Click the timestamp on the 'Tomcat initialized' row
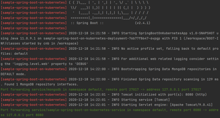The width and height of the screenshot is (220, 118). click(87, 95)
